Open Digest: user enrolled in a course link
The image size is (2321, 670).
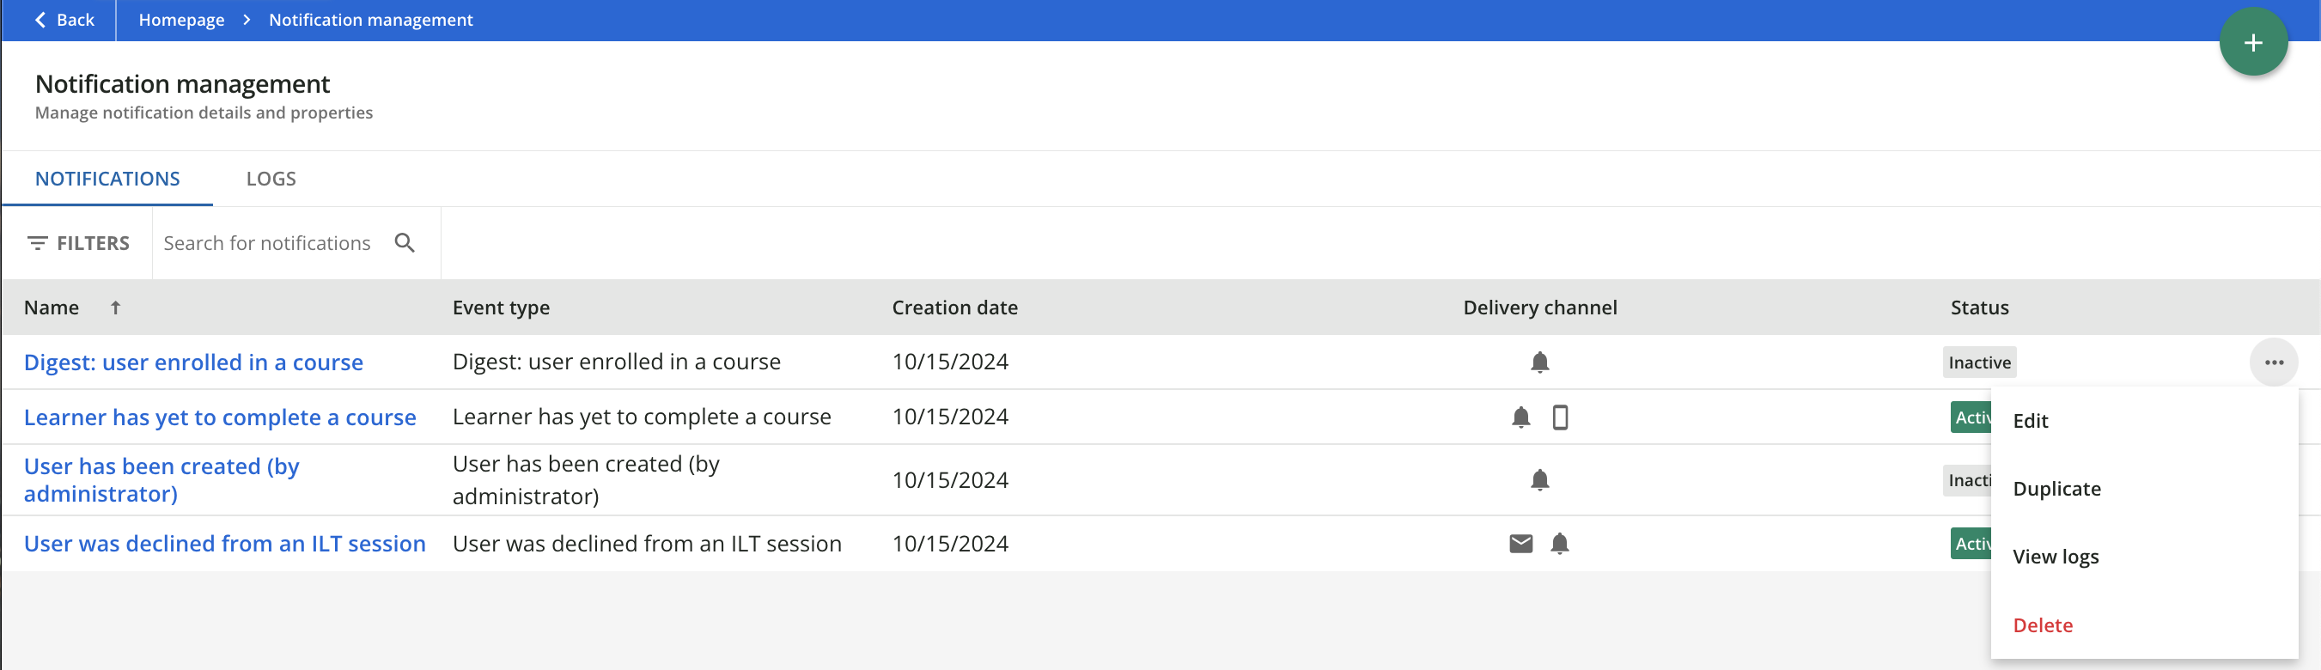point(192,362)
